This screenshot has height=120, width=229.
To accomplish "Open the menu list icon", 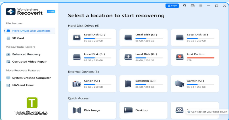I will coord(201,6).
